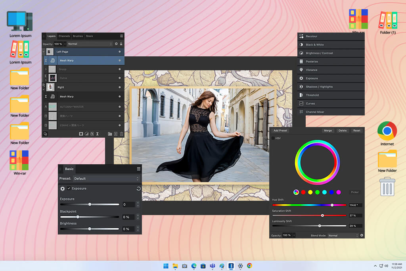
Task: Select the Channel Mixer adjustment
Action: 331,112
